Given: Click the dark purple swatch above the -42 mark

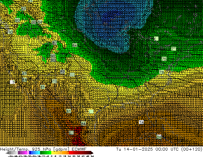Looking at the screenshot, I should pyautogui.click(x=19, y=153).
